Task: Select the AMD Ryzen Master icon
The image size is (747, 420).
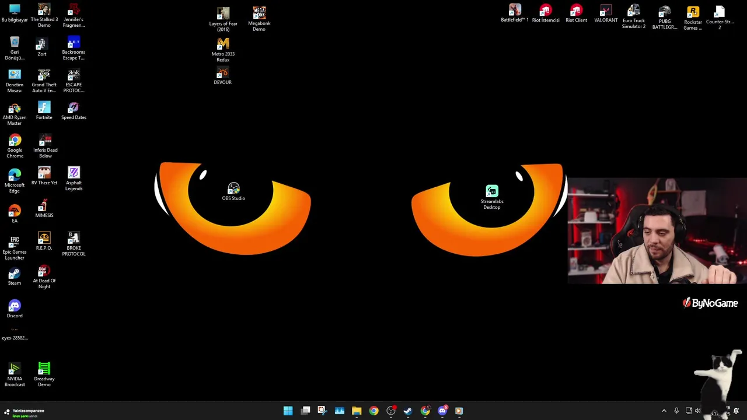Action: [x=15, y=114]
